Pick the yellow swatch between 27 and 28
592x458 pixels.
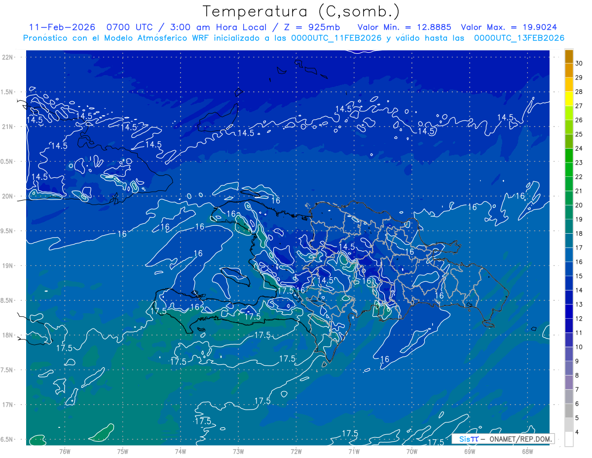pos(569,99)
